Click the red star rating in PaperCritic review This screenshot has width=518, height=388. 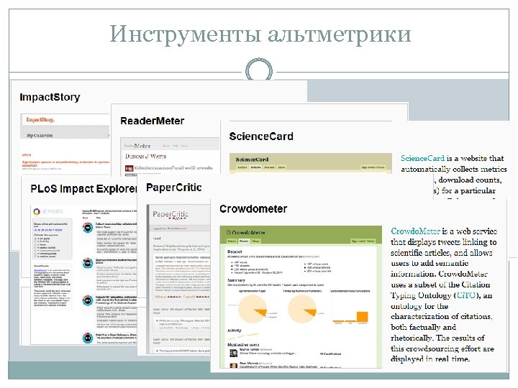173,297
